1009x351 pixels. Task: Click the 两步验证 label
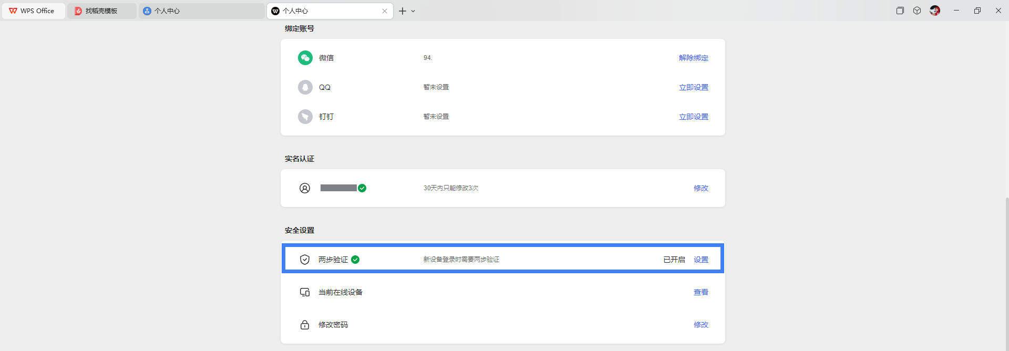point(333,260)
